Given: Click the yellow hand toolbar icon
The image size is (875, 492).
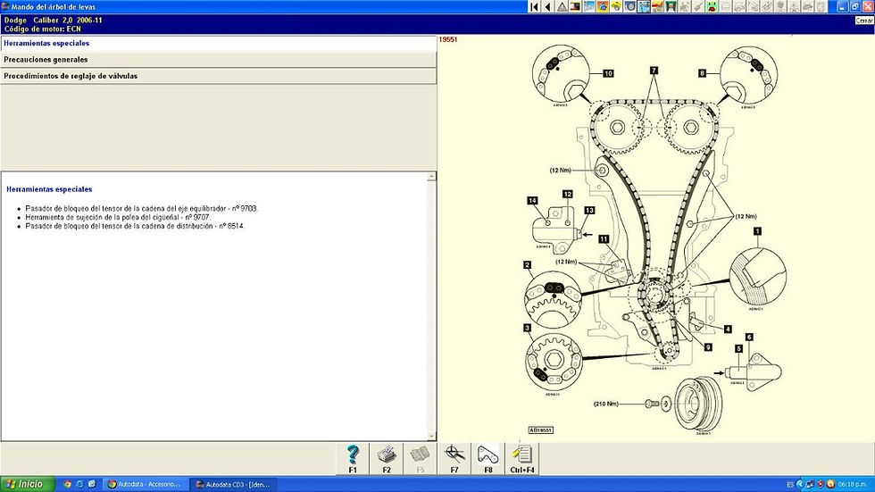Looking at the screenshot, I should 616,6.
